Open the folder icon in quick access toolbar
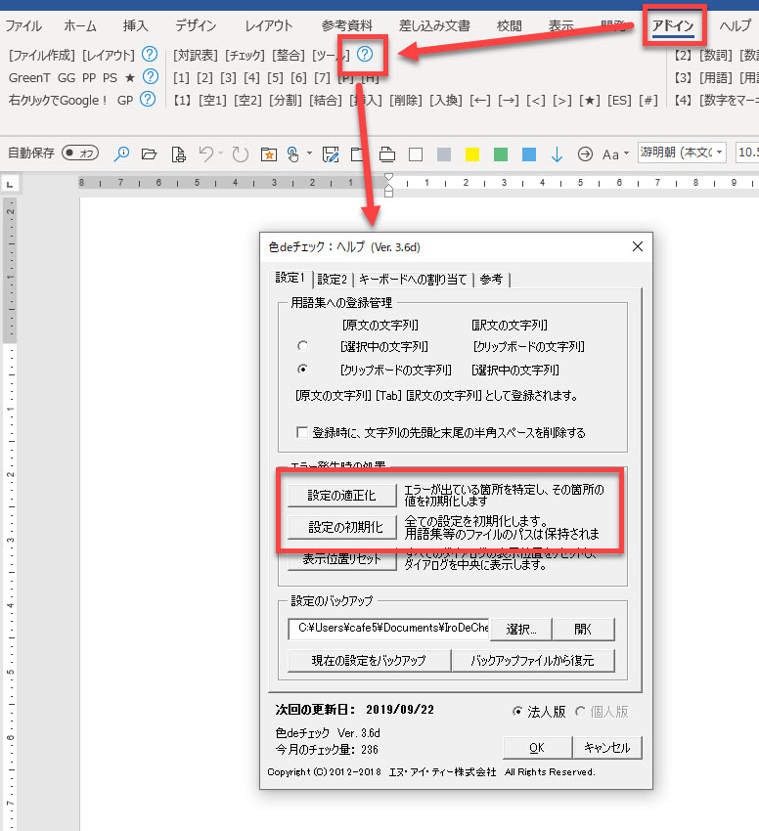Image resolution: width=759 pixels, height=831 pixels. 149,153
